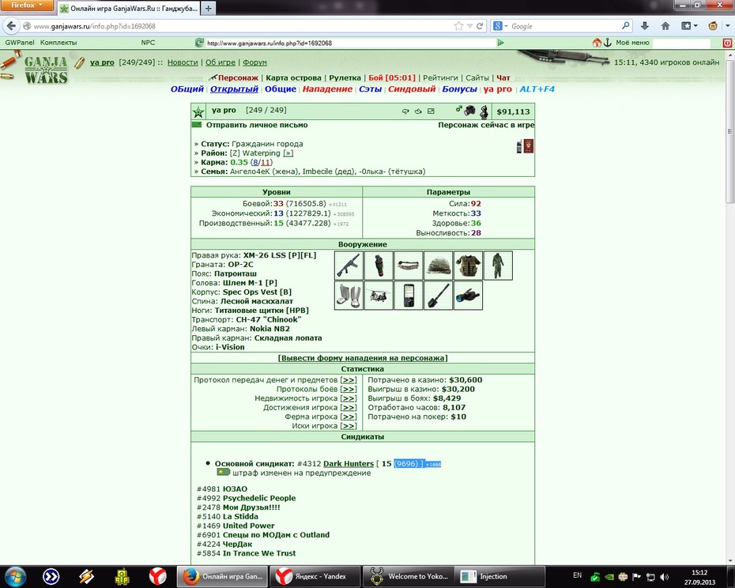The width and height of the screenshot is (735, 588).
Task: Click the Лесной маскхалат camouflage suit icon
Action: [498, 266]
